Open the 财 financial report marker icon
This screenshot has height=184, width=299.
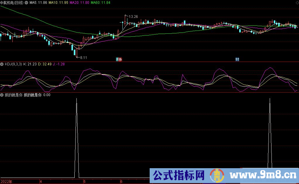(x=237, y=59)
